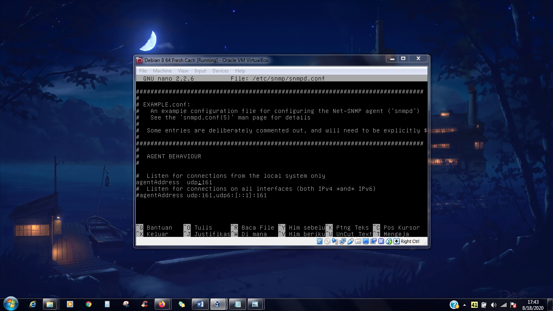Click the Right Ctrl host key indicator

tap(410, 241)
